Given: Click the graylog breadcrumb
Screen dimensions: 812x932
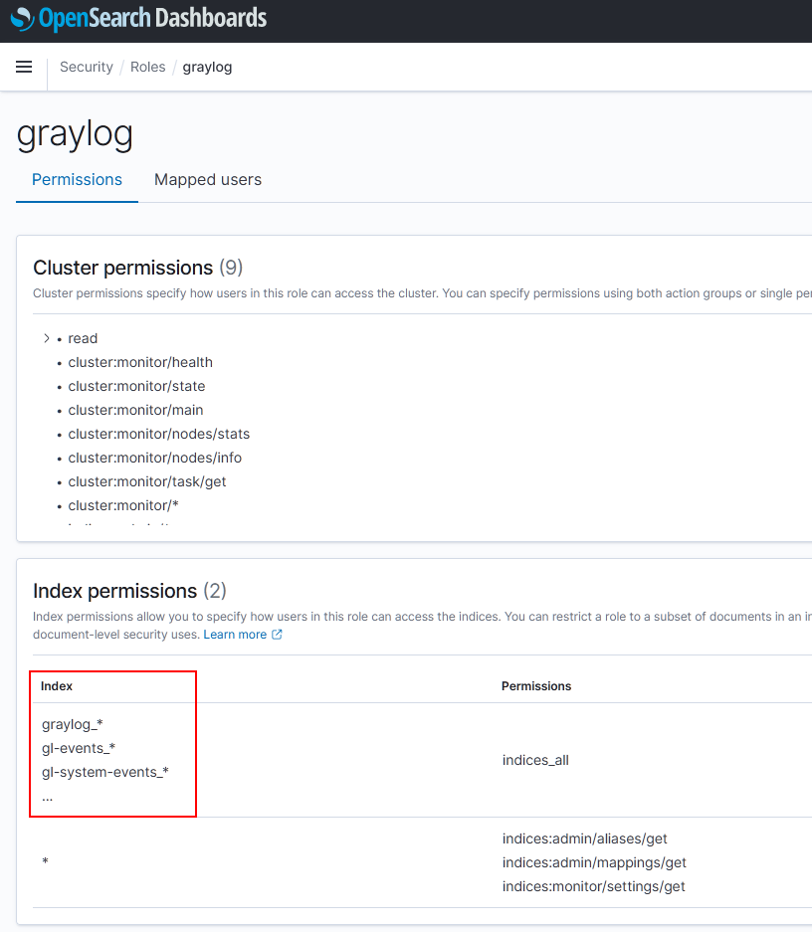Looking at the screenshot, I should tap(207, 68).
